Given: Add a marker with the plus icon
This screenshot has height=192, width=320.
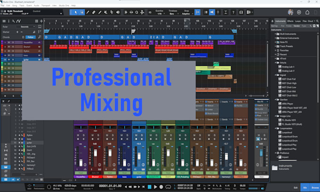Looking at the screenshot, I should coord(17,32).
